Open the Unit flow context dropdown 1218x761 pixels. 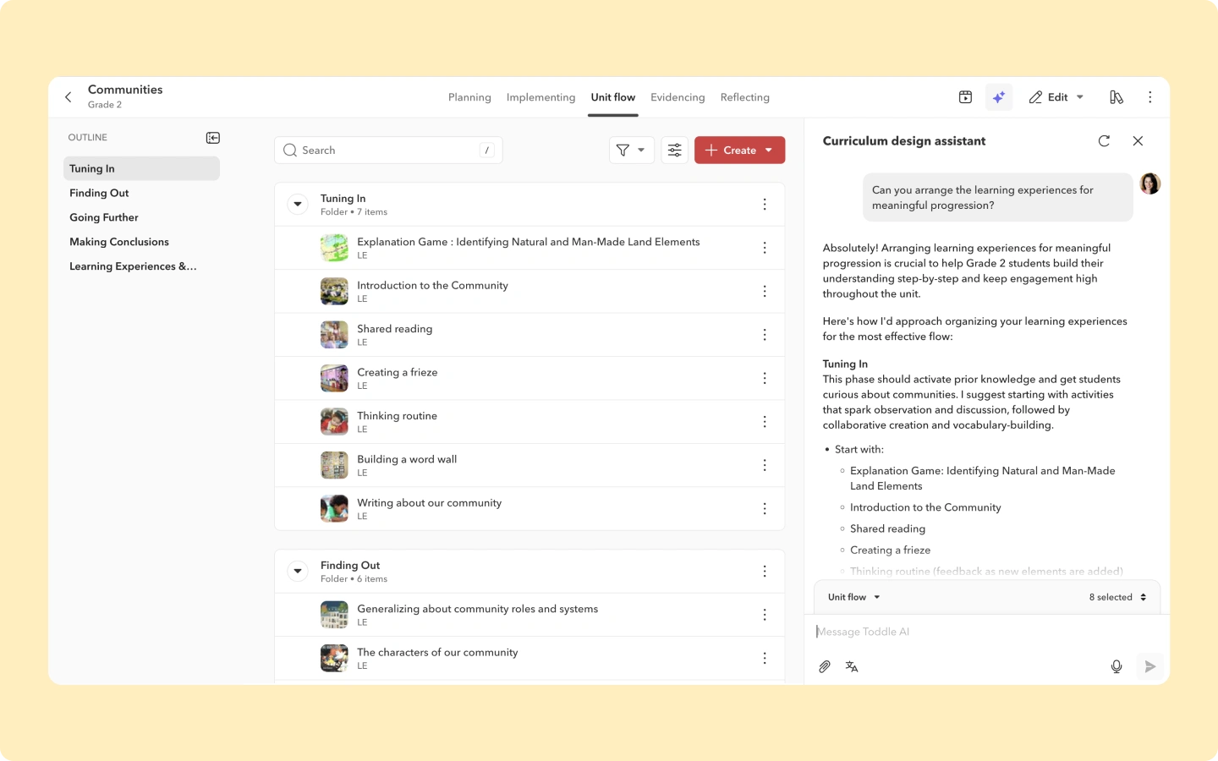click(x=854, y=597)
